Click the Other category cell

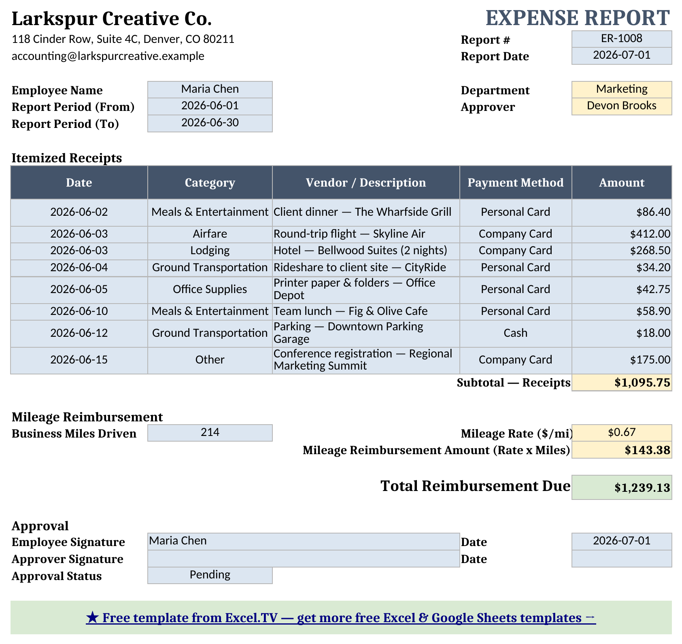pos(210,360)
